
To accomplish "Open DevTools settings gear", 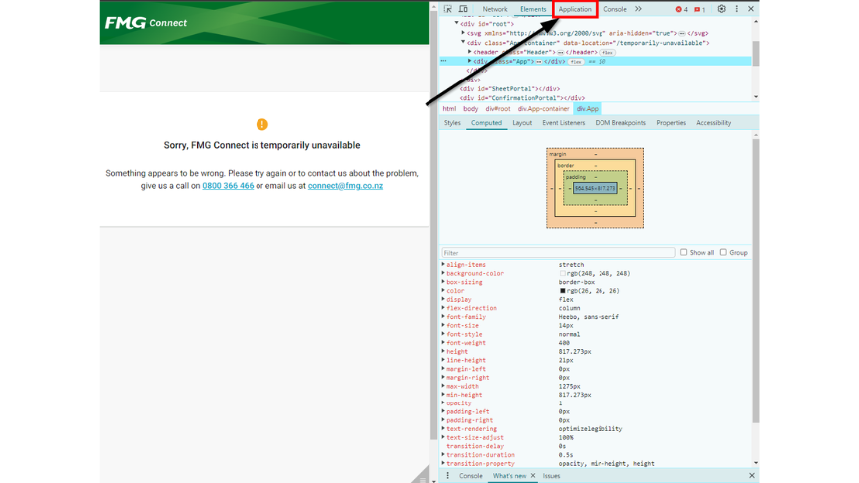I will [721, 9].
